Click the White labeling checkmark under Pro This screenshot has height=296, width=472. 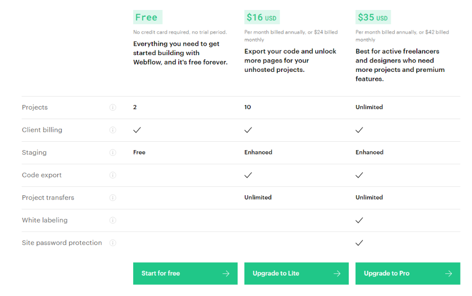click(359, 220)
